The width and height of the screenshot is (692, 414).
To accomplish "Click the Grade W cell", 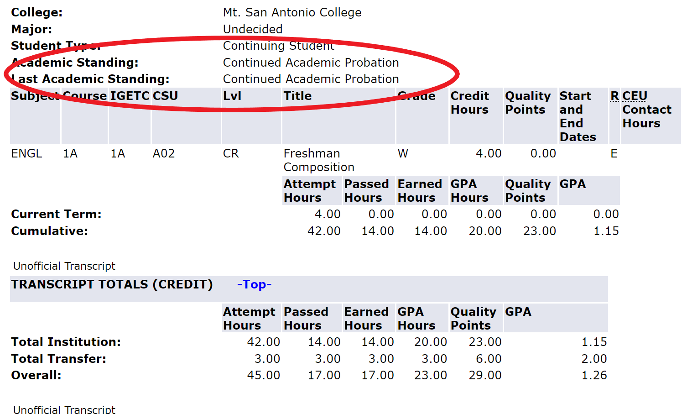I will click(x=403, y=153).
